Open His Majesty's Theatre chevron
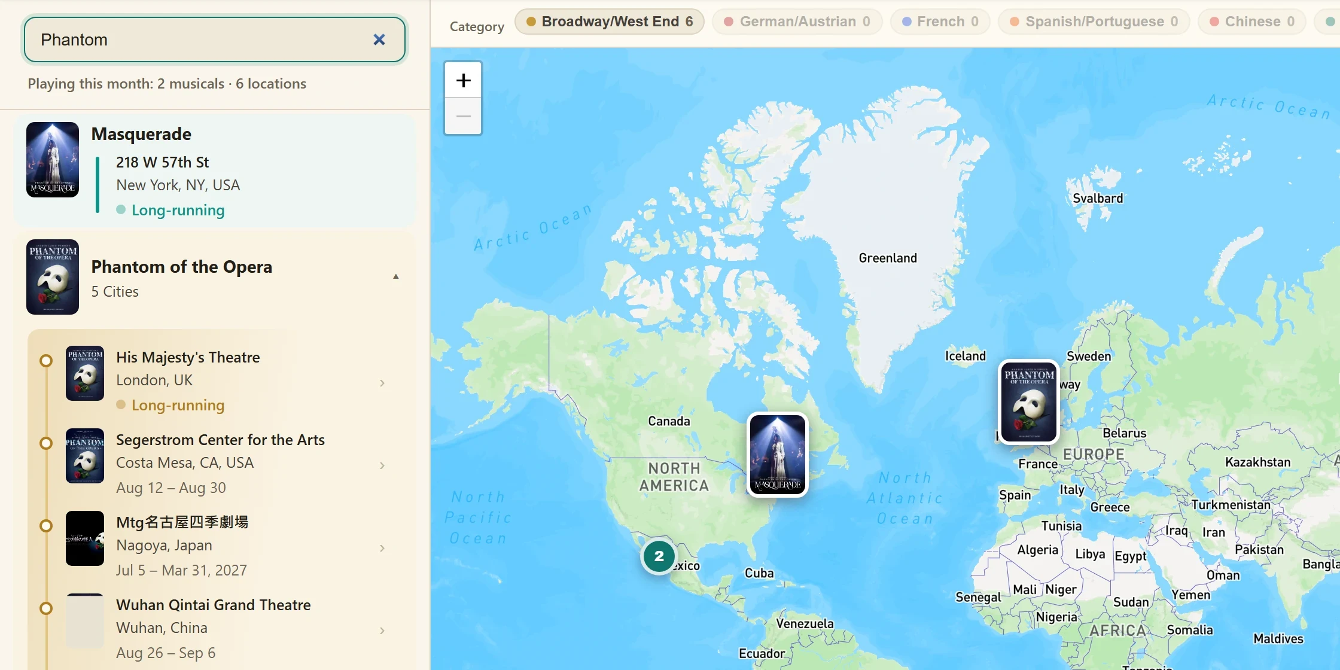 (382, 383)
